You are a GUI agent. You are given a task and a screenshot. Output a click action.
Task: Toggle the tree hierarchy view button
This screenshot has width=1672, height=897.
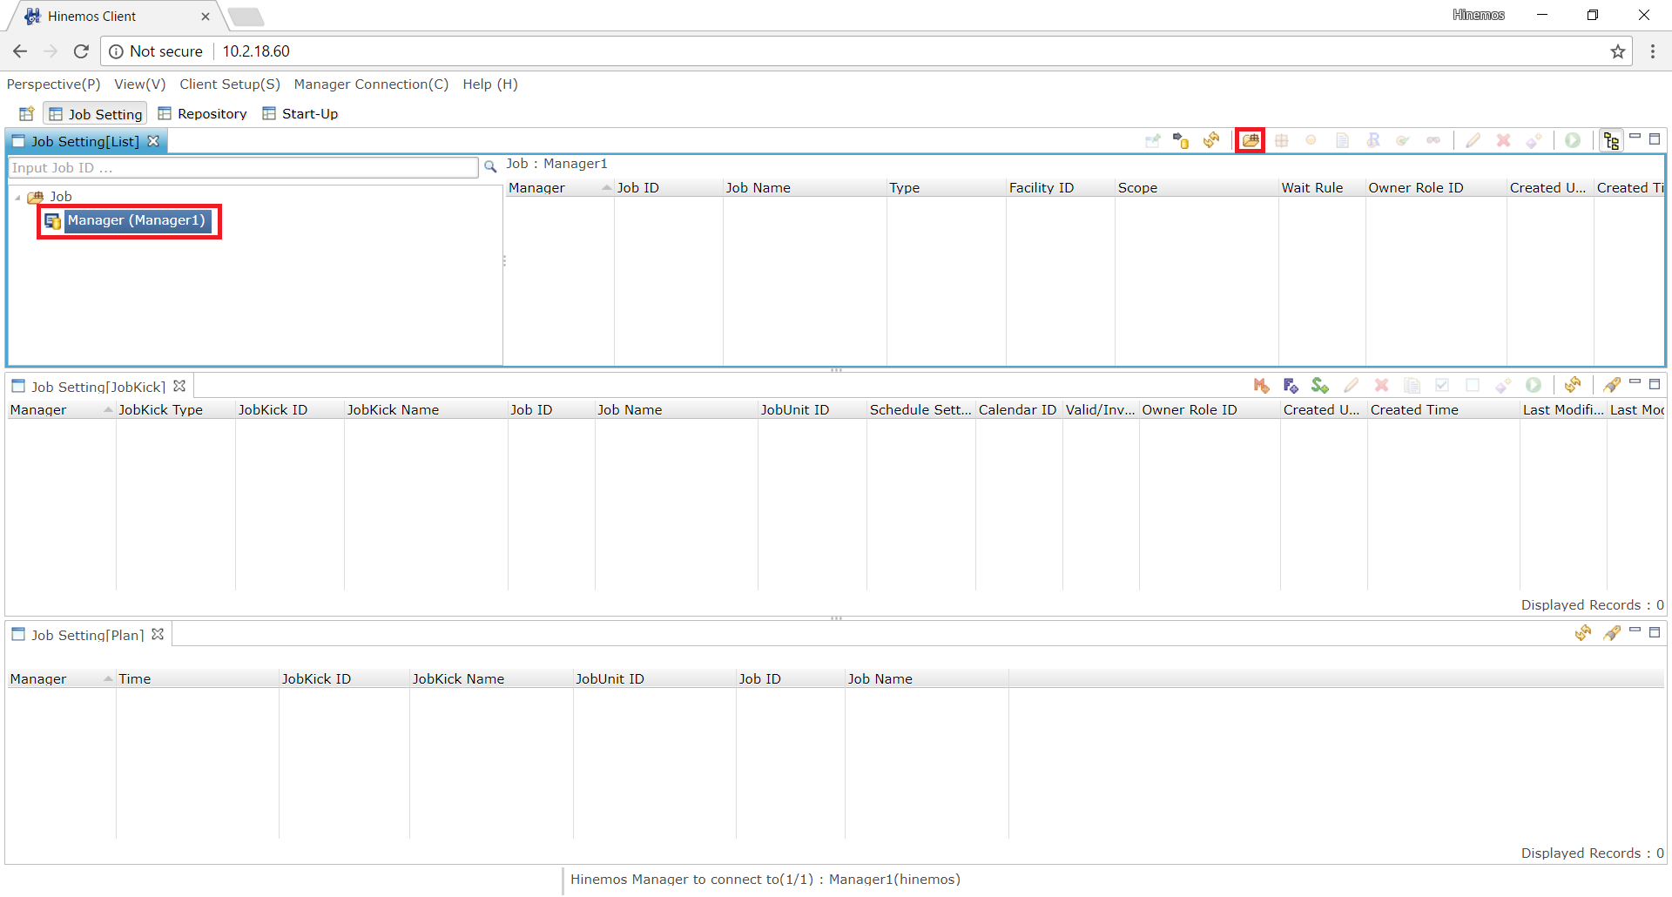click(x=1611, y=140)
